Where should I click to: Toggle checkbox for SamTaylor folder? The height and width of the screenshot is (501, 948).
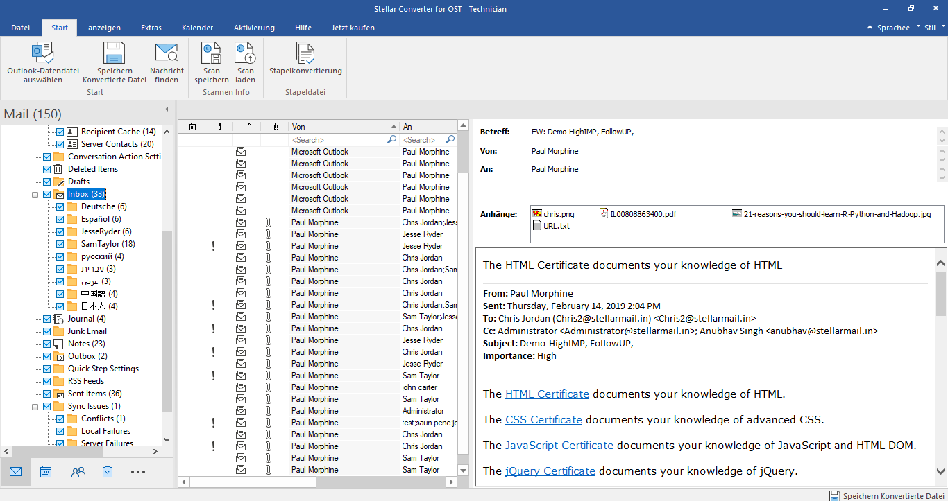(60, 244)
